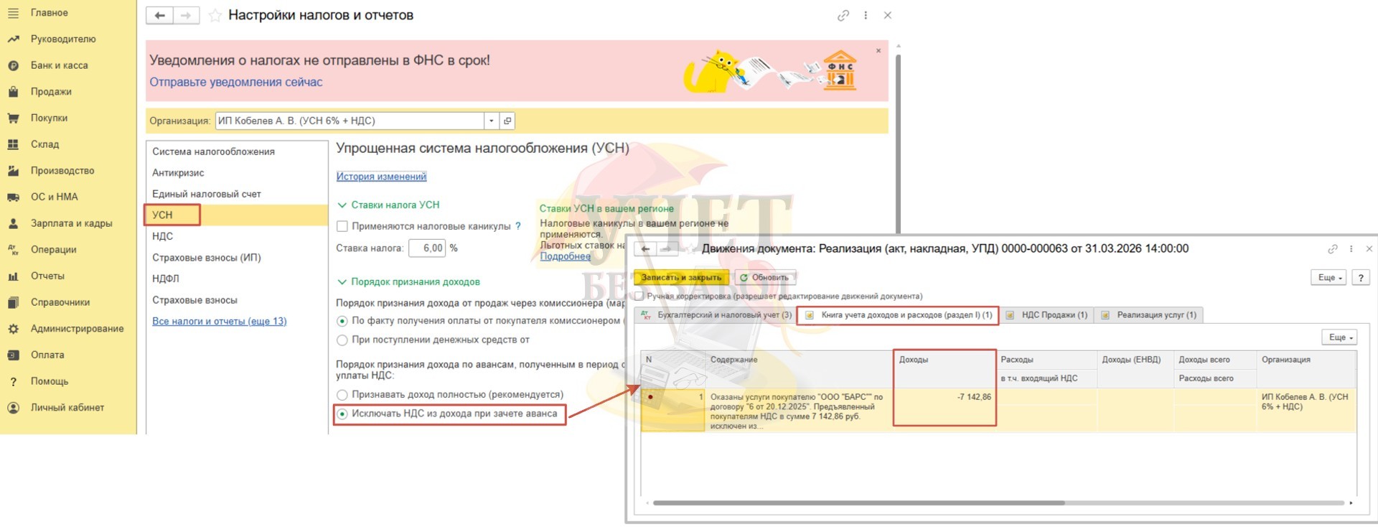Viewport: 1378px width, 527px height.
Task: Open the Организация dropdown list
Action: pyautogui.click(x=491, y=121)
